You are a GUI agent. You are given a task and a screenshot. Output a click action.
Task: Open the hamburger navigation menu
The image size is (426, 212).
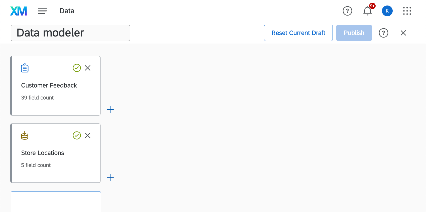(x=42, y=11)
